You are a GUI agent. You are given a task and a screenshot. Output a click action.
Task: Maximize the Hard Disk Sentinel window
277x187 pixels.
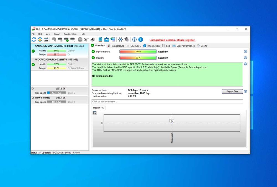click(237, 29)
